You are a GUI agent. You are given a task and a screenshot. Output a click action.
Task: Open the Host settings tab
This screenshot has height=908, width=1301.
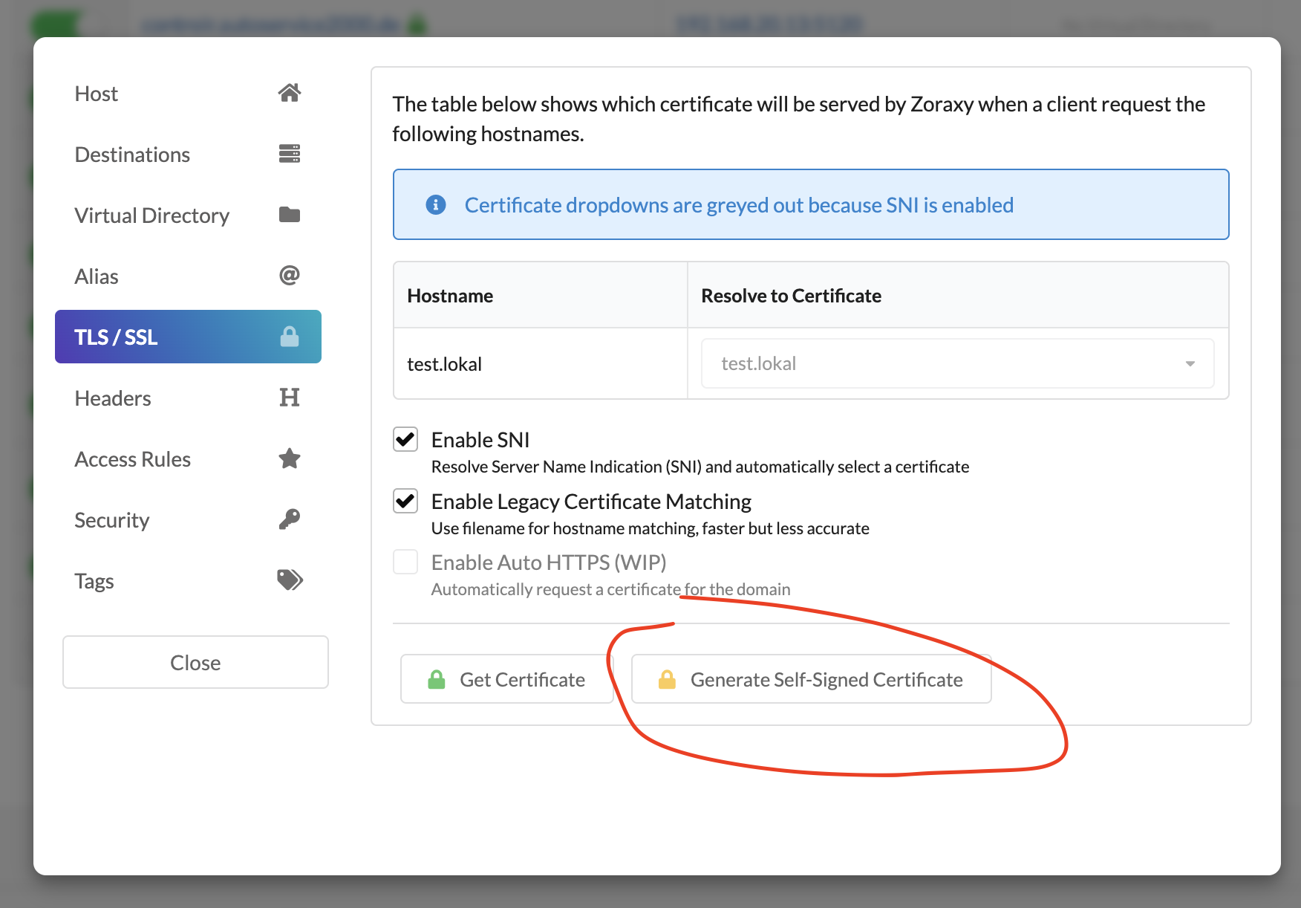click(188, 94)
